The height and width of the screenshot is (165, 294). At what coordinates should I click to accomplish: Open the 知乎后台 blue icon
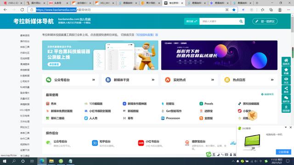click(95, 143)
